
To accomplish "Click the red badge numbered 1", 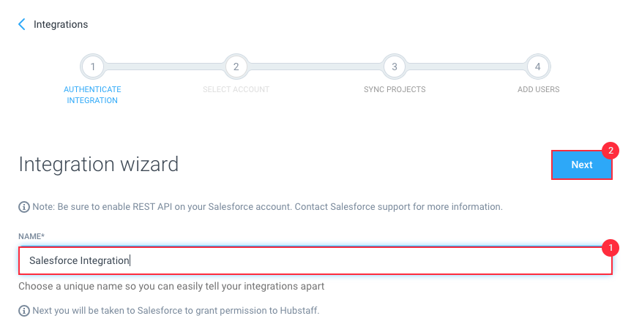I will (x=611, y=248).
